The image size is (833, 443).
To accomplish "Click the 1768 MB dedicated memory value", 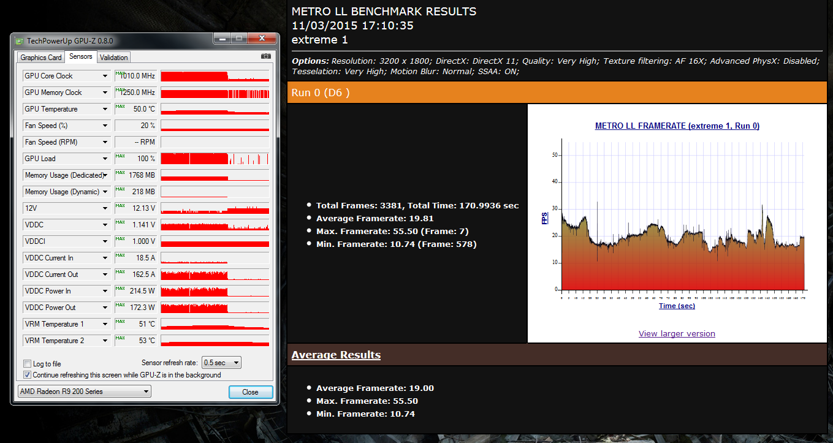I will pyautogui.click(x=135, y=175).
